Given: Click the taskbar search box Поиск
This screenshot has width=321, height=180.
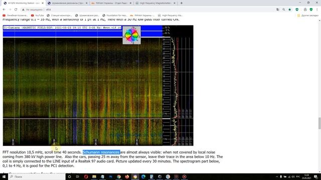Looking at the screenshot, I should (37, 176).
